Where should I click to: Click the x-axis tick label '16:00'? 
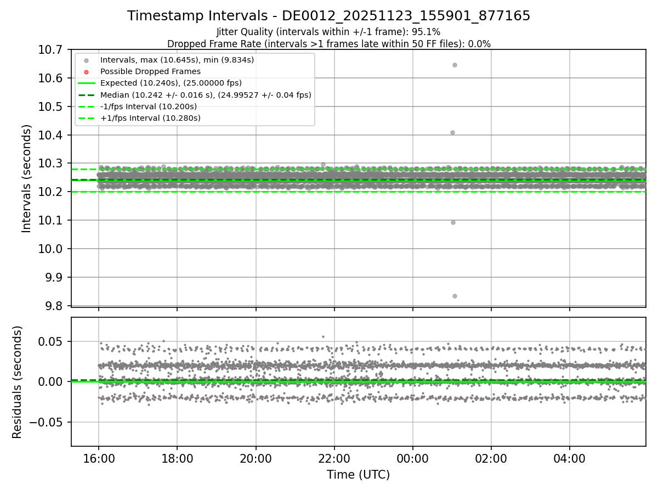[99, 458]
